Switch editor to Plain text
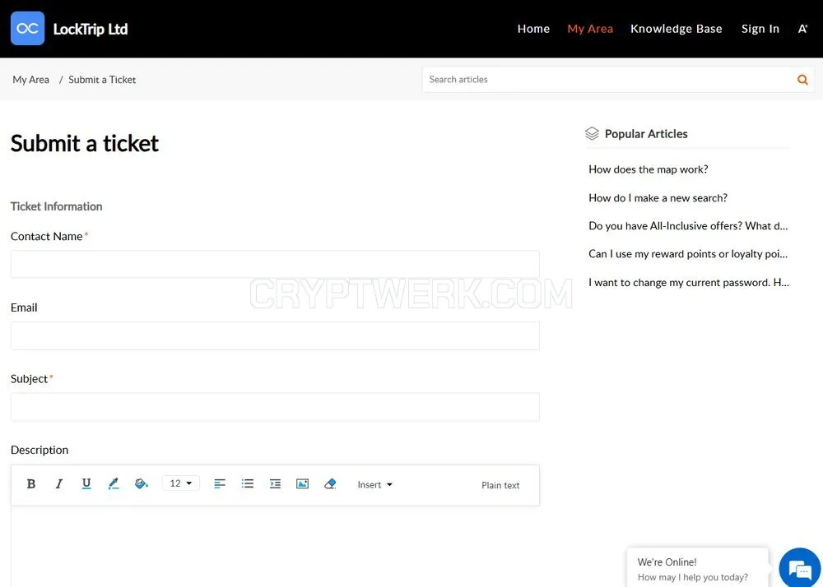Screen dimensions: 823x587 500,485
